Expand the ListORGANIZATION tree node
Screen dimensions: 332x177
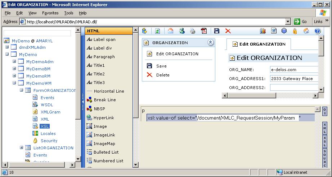[x=21, y=148]
